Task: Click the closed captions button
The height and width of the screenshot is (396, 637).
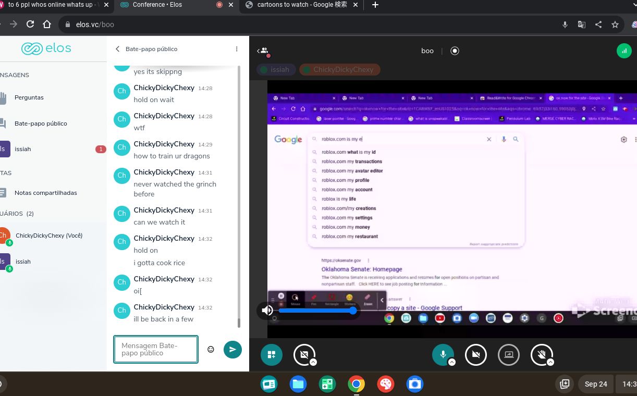Action: coord(303,355)
